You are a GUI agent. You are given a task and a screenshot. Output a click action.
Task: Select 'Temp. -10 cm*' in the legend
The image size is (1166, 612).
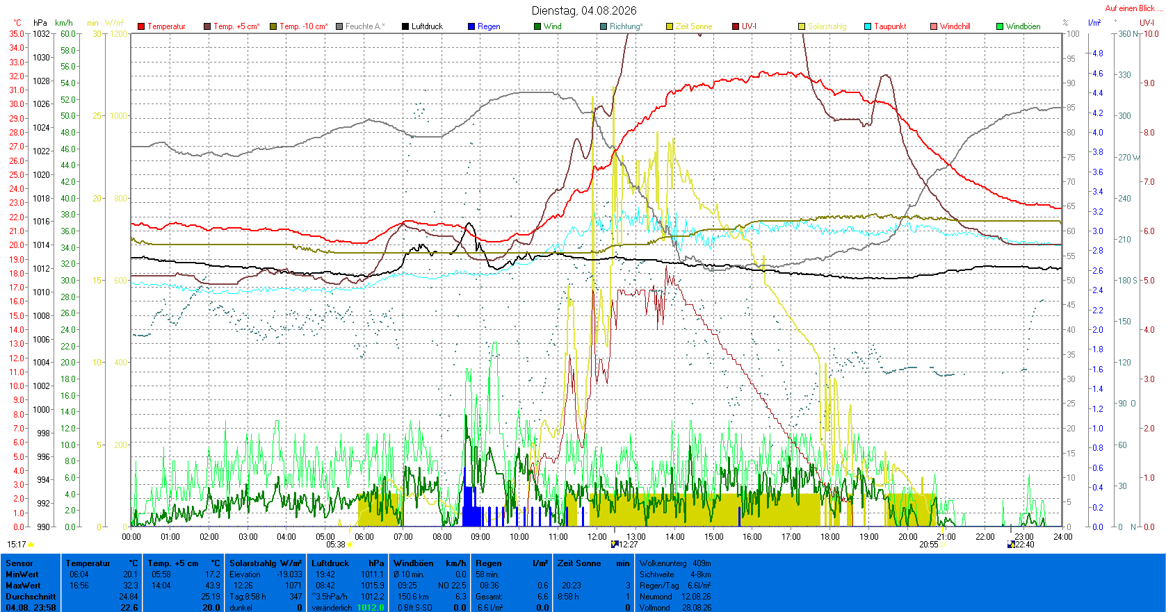click(304, 26)
